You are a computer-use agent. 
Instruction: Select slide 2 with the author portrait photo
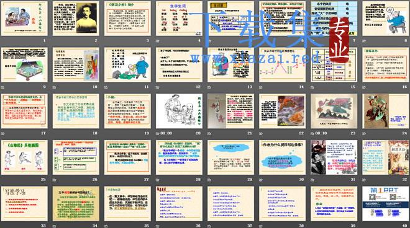coord(76,19)
